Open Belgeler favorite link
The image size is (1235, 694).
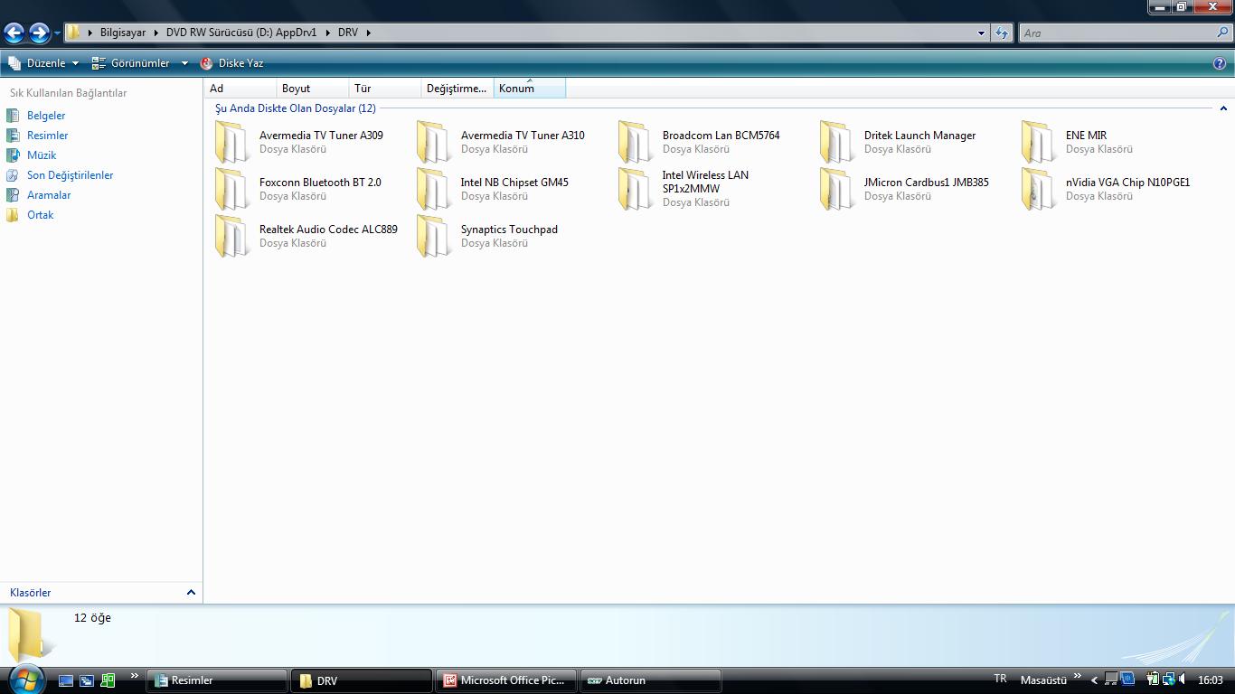point(46,116)
